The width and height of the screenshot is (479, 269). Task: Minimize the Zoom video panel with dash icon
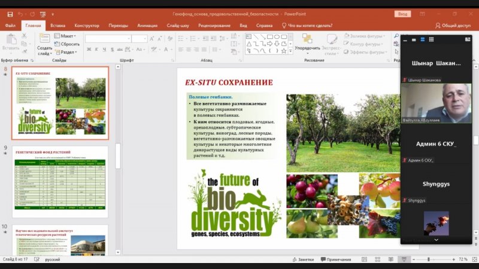[405, 40]
